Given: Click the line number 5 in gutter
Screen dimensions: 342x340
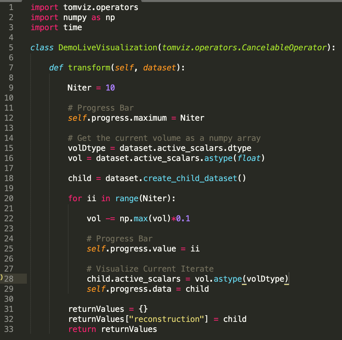Looking at the screenshot, I should point(11,48).
